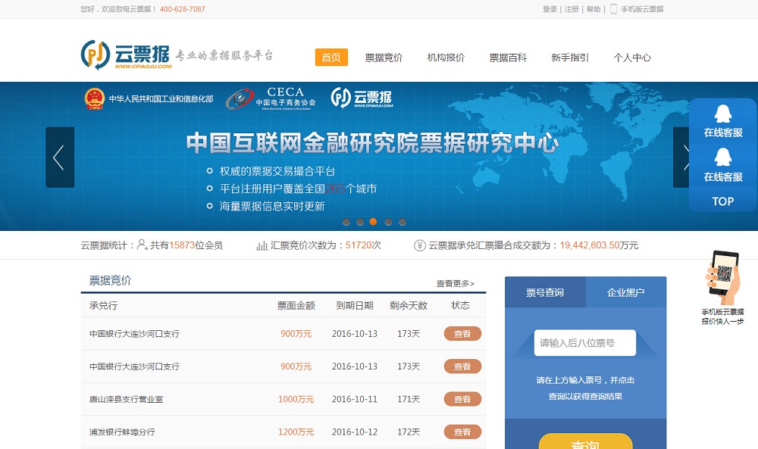Screen dimensions: 758x449
Task: Select the active orange carousel dot
Action: tap(373, 222)
